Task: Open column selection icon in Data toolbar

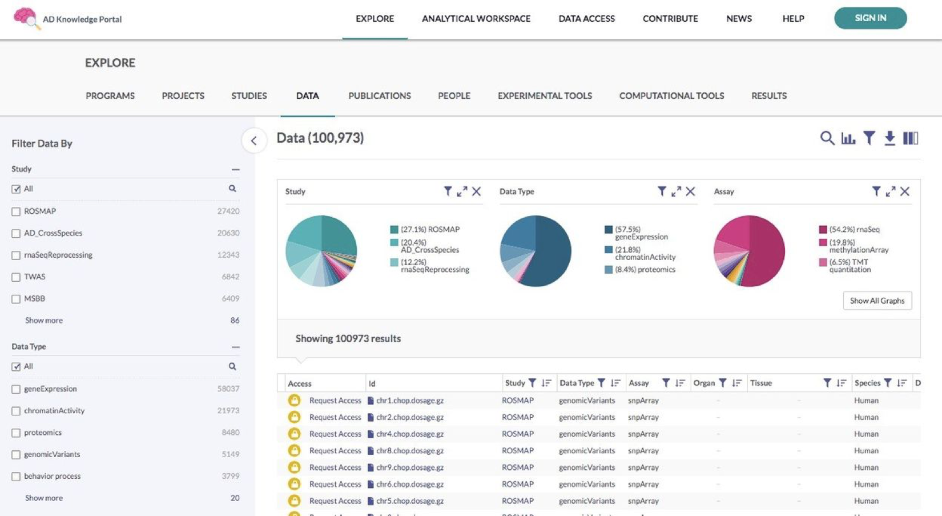Action: (911, 138)
